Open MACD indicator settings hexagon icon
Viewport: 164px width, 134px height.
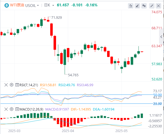[x=11, y=109]
